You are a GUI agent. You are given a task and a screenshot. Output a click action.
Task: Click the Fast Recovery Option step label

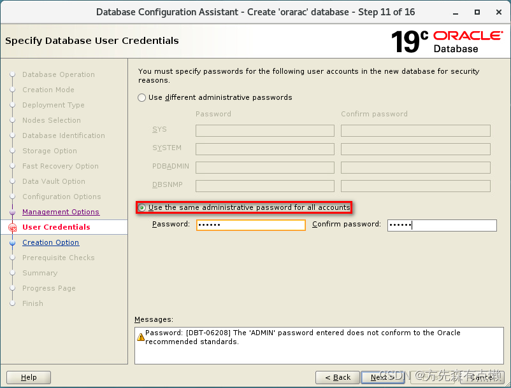pyautogui.click(x=61, y=166)
